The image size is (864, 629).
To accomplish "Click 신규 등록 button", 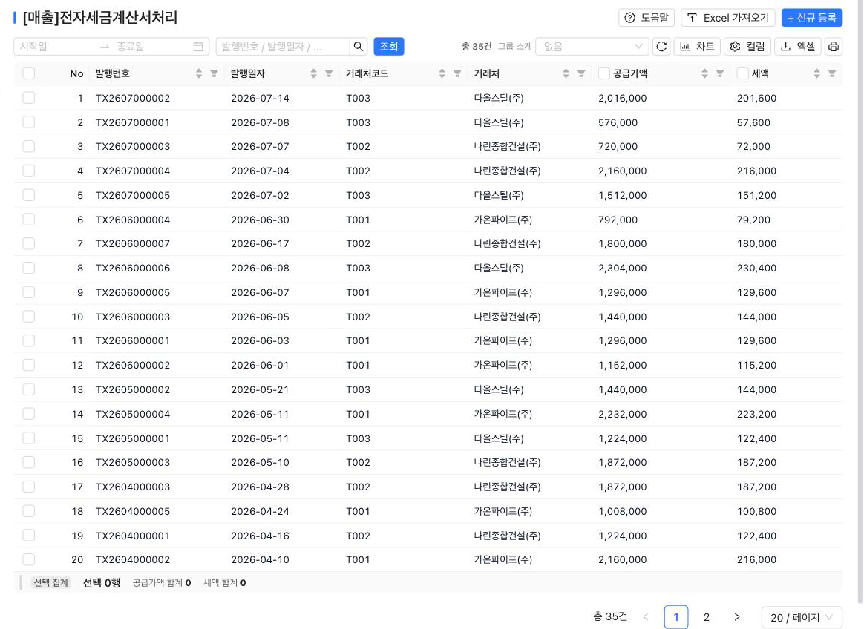I will (x=811, y=18).
